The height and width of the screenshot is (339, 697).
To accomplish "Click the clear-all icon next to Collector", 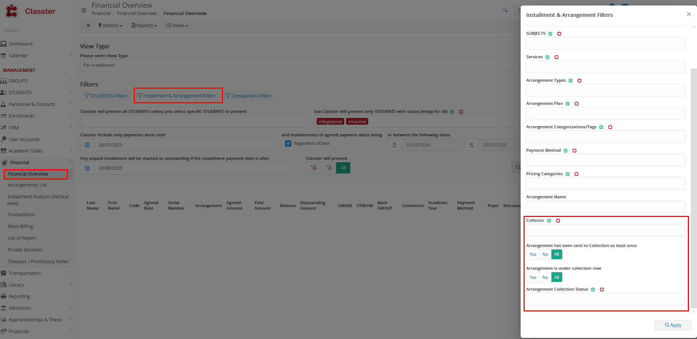I will [558, 221].
